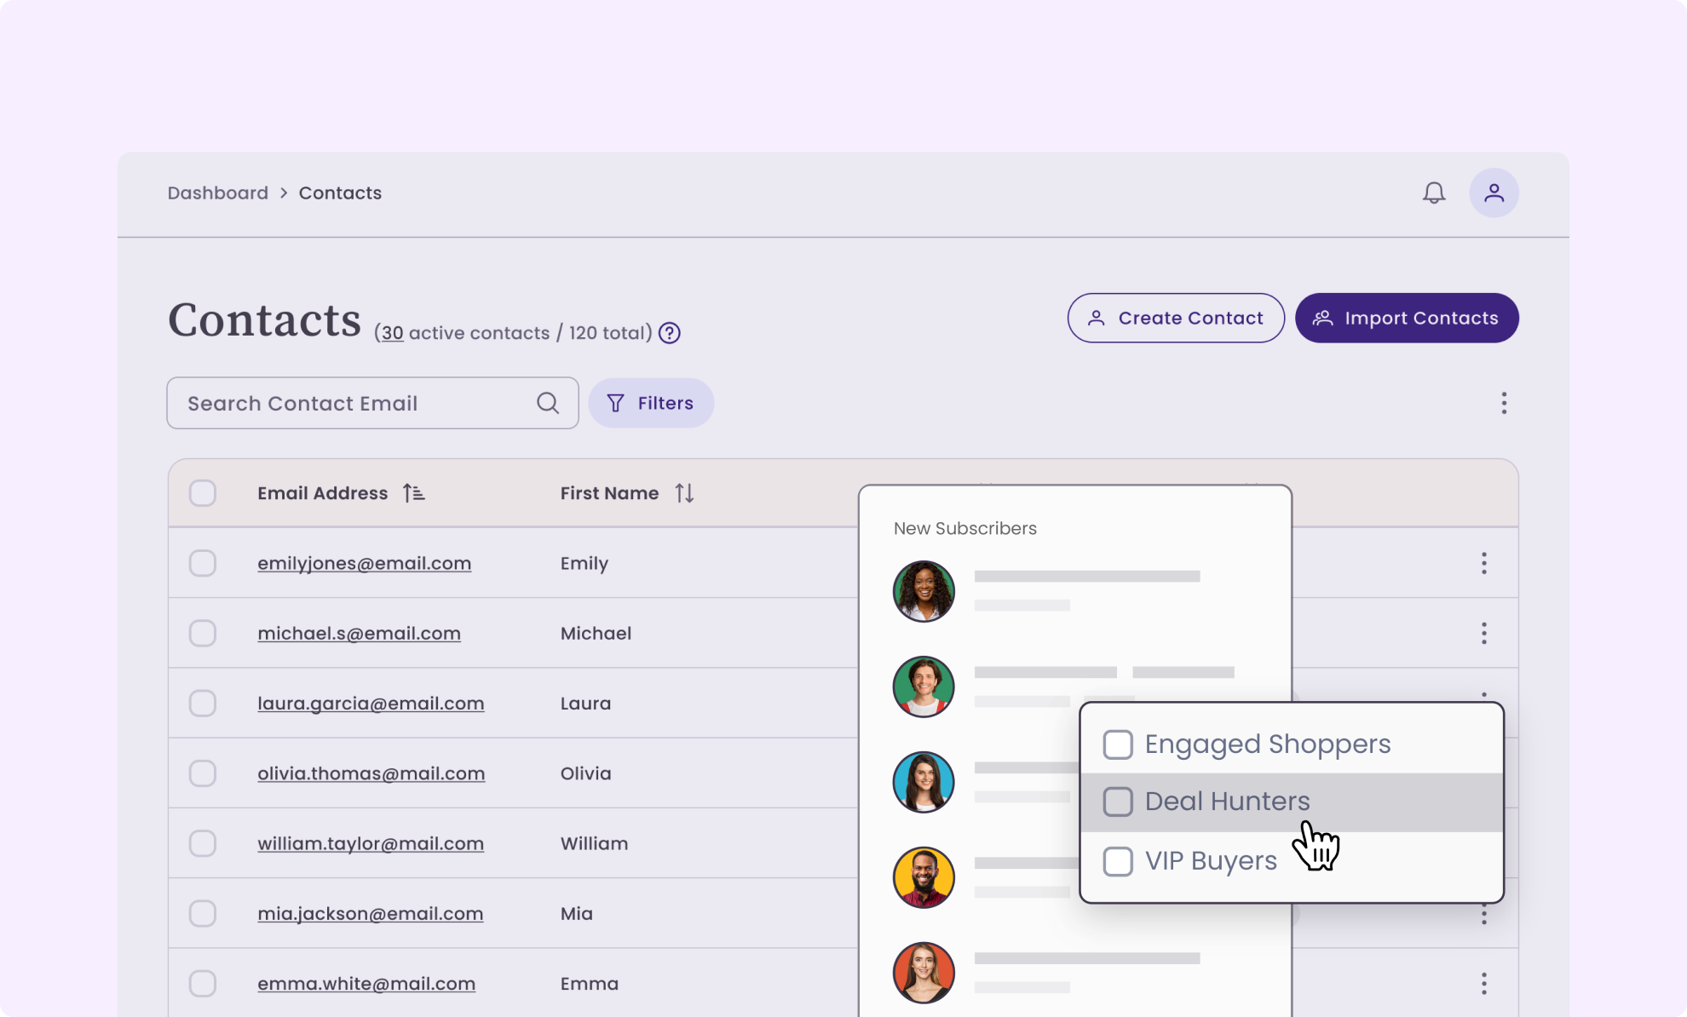Open row actions for the emilyjones row
1687x1017 pixels.
pyautogui.click(x=1483, y=563)
